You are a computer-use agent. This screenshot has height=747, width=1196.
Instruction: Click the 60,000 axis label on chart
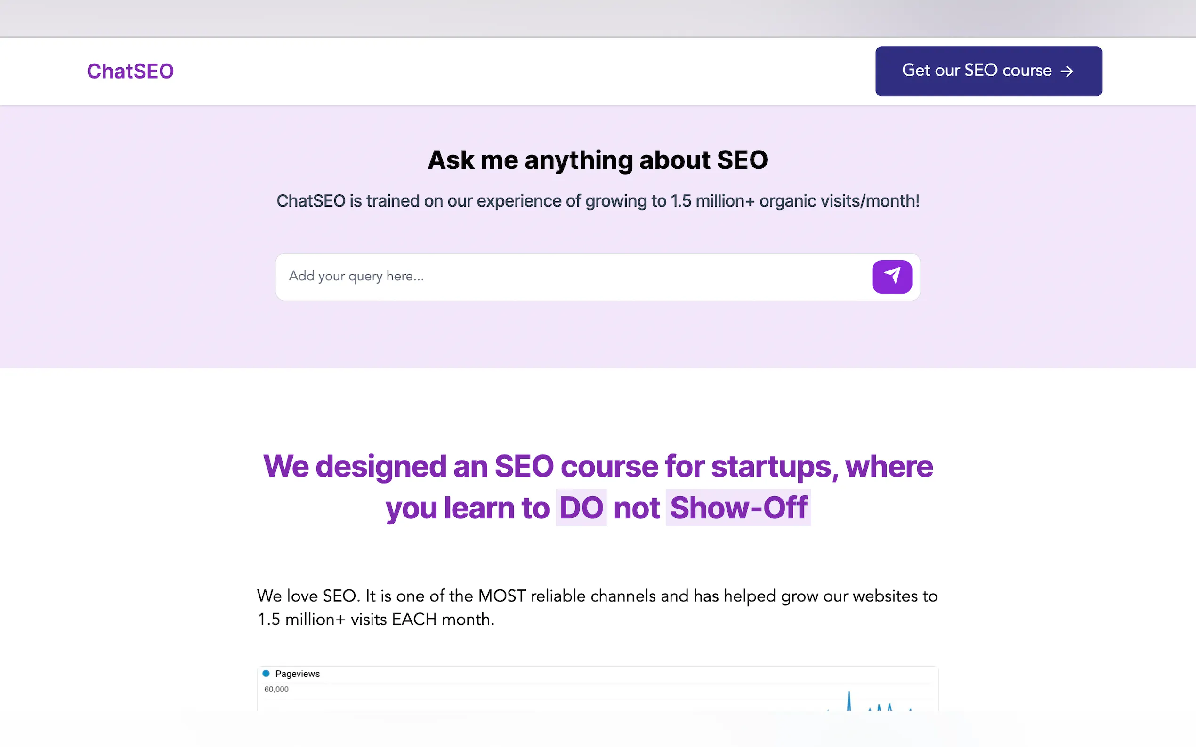pos(276,689)
